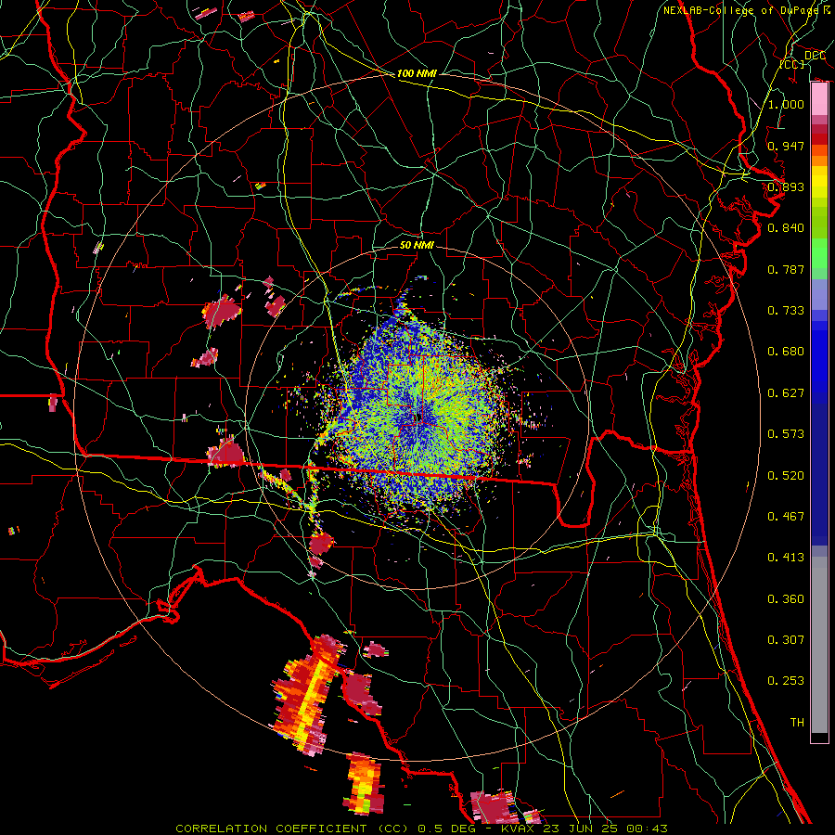Viewport: 835px width, 835px height.
Task: Select the 0.520 legend value
Action: (786, 475)
